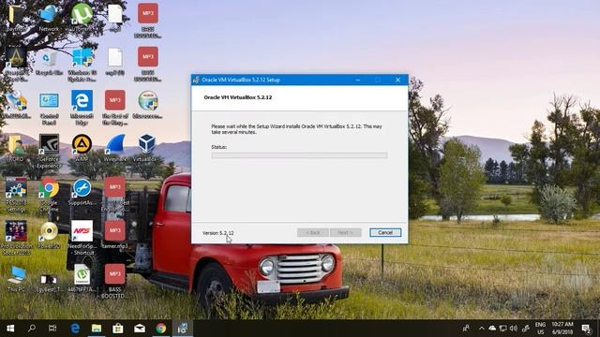Select the Wireshark desktop shortcut
The width and height of the screenshot is (600, 337).
coord(114,148)
